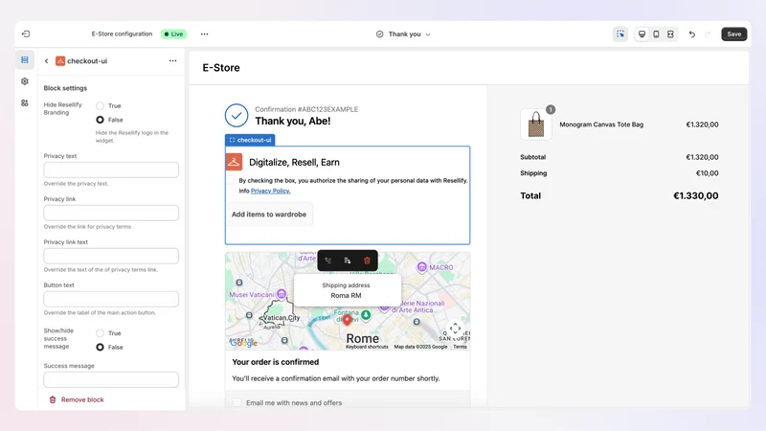This screenshot has height=431, width=766.
Task: Open the Sections sidebar icon
Action: [x=25, y=59]
